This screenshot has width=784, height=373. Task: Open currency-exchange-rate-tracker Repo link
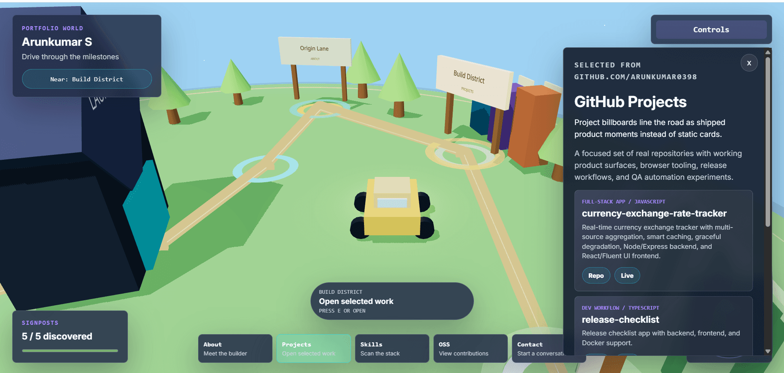(596, 275)
